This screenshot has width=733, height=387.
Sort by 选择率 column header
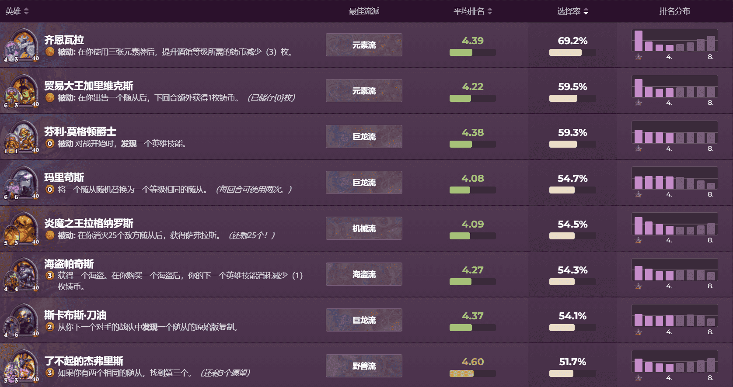point(572,11)
